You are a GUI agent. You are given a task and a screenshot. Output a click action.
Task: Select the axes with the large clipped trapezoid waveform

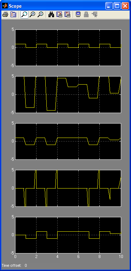coord(68,94)
